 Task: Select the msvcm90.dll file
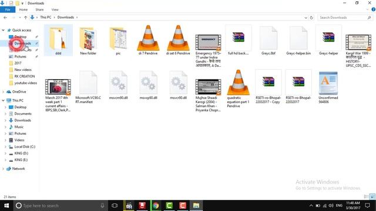click(x=118, y=85)
